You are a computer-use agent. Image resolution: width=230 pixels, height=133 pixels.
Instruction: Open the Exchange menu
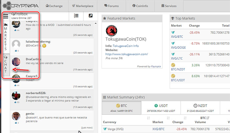54,6
